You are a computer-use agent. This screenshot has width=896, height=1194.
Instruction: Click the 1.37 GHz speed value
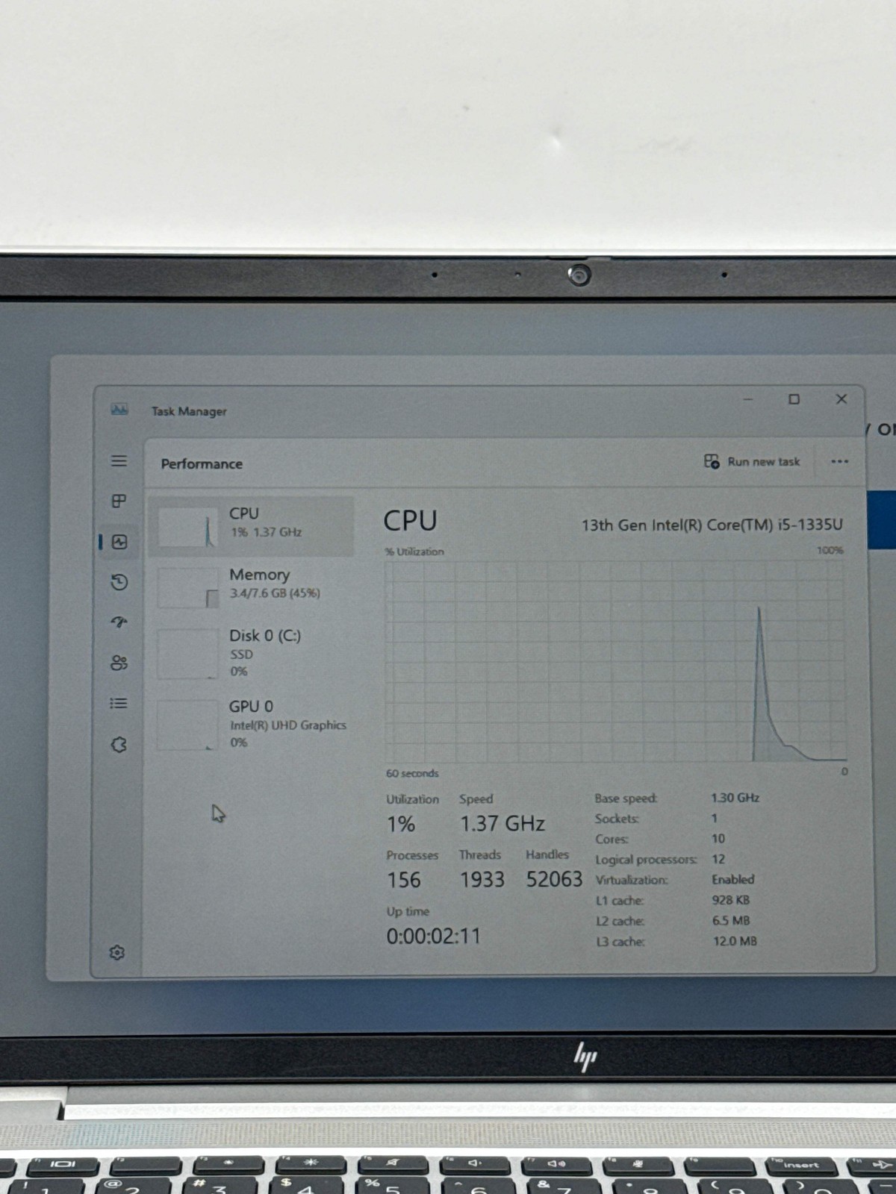502,823
